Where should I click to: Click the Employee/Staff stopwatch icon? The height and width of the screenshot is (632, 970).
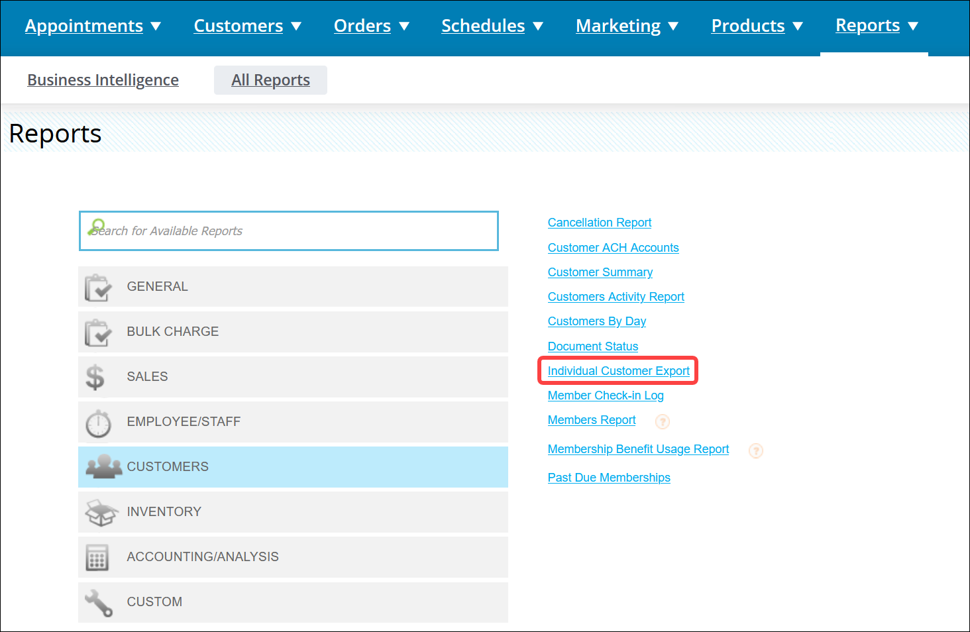click(99, 423)
